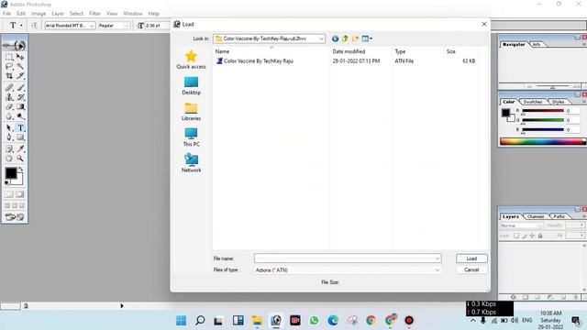Open the File menu
This screenshot has height=330, width=587.
[x=6, y=14]
